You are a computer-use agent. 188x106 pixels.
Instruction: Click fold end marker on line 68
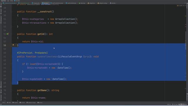coord(11,83)
